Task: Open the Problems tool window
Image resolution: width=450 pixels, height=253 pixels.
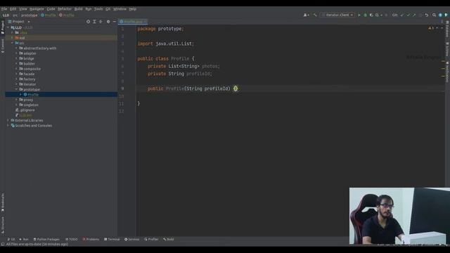Action: pyautogui.click(x=91, y=239)
